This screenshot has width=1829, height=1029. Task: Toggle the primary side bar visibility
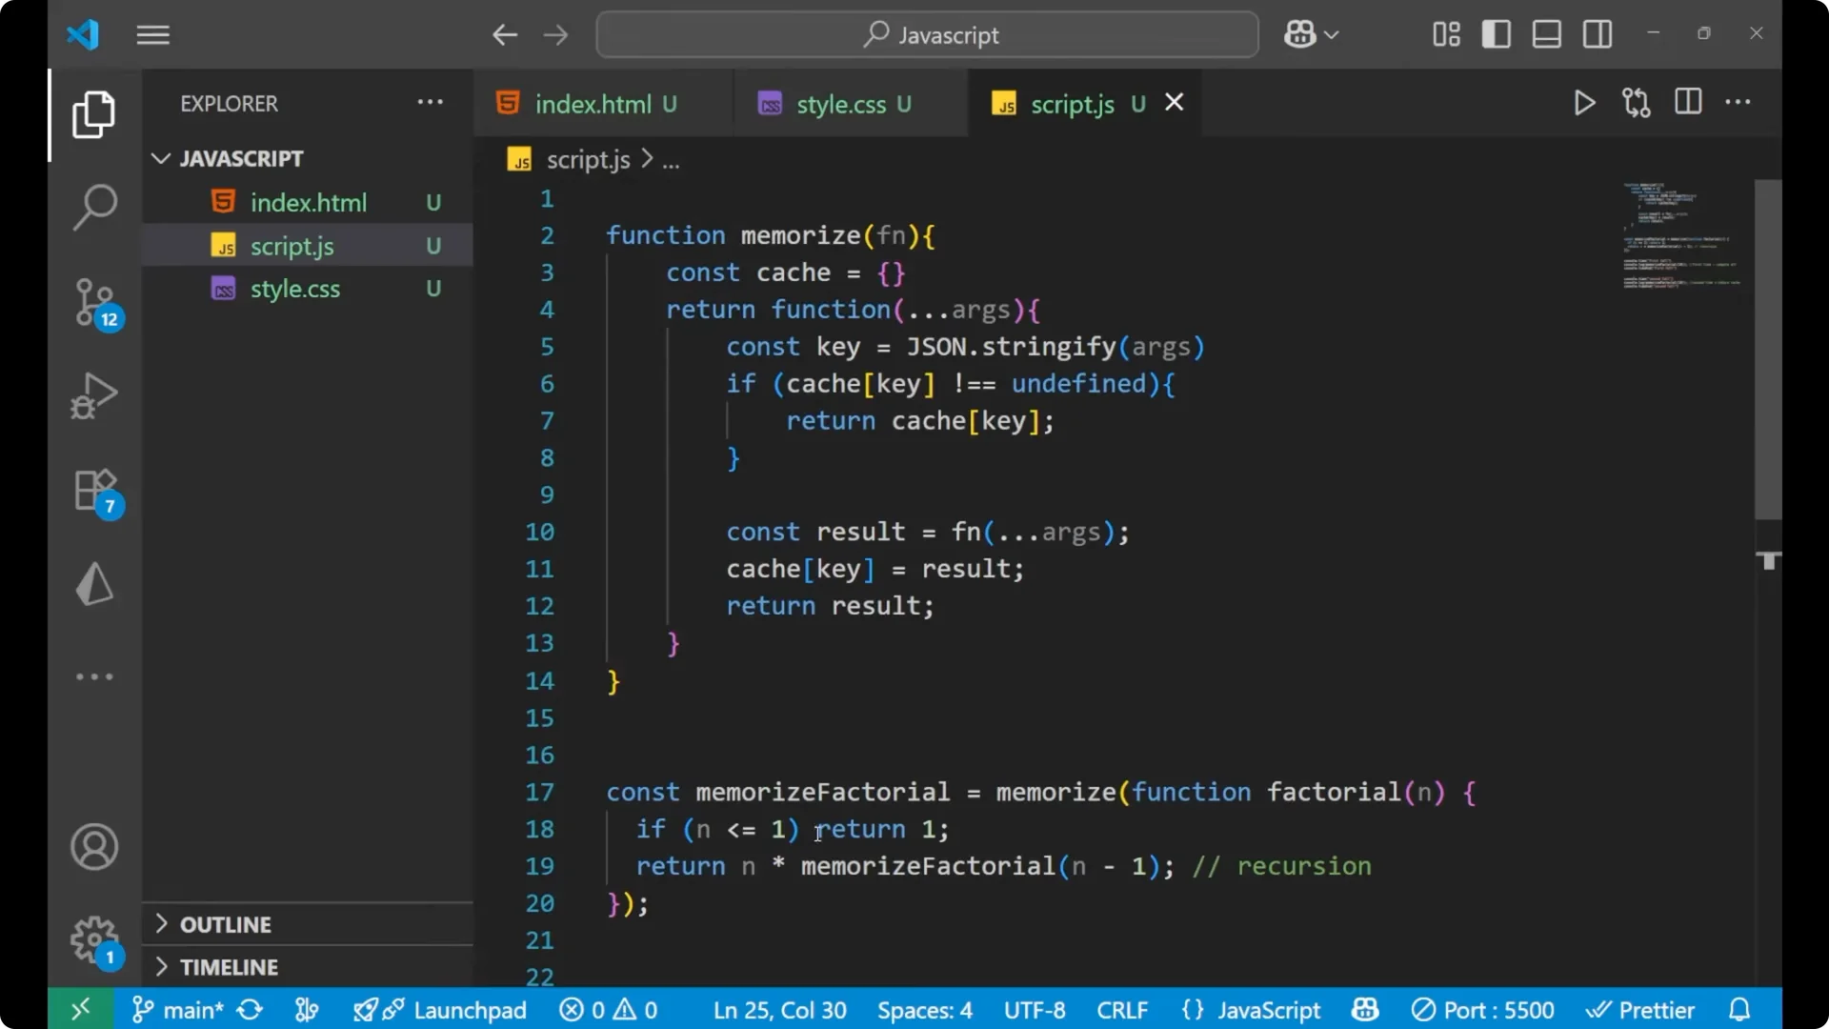1497,33
